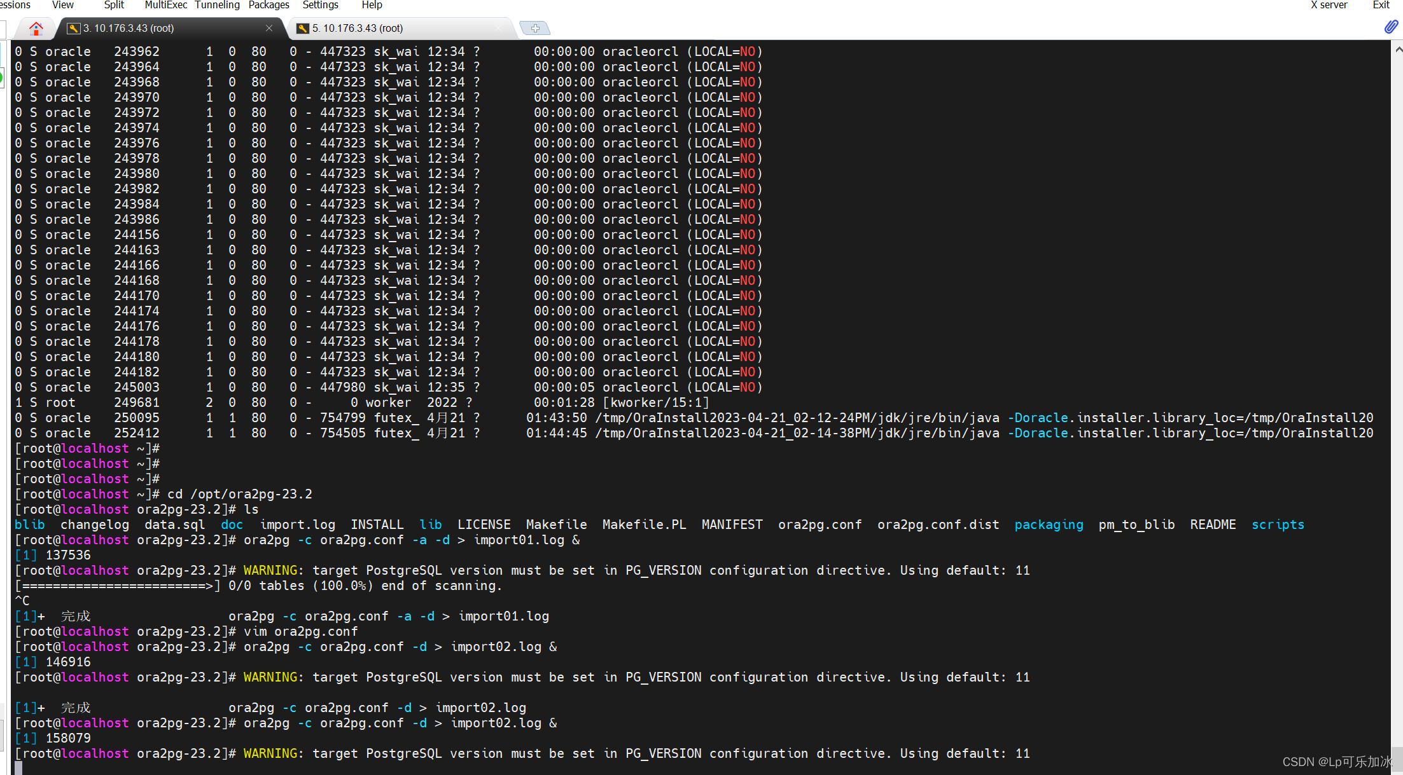Open the Settings menu

(320, 5)
